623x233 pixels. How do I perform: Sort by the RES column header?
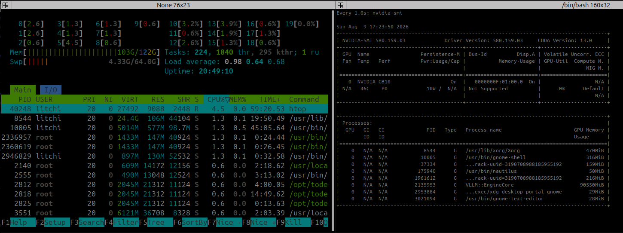(x=158, y=99)
